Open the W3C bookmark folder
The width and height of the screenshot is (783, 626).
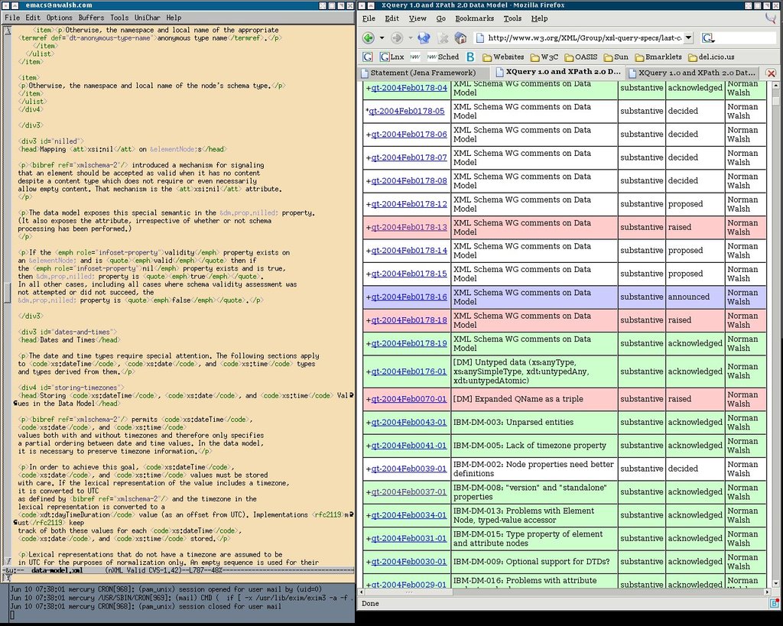point(544,57)
